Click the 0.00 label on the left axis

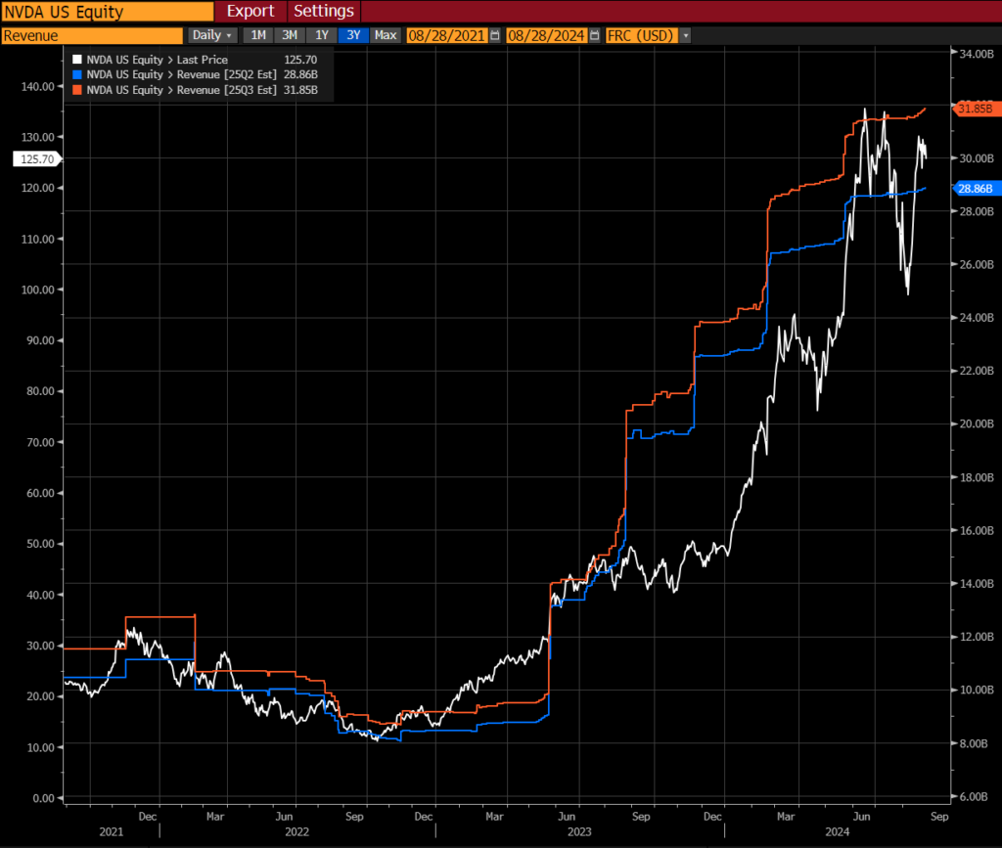coord(43,798)
